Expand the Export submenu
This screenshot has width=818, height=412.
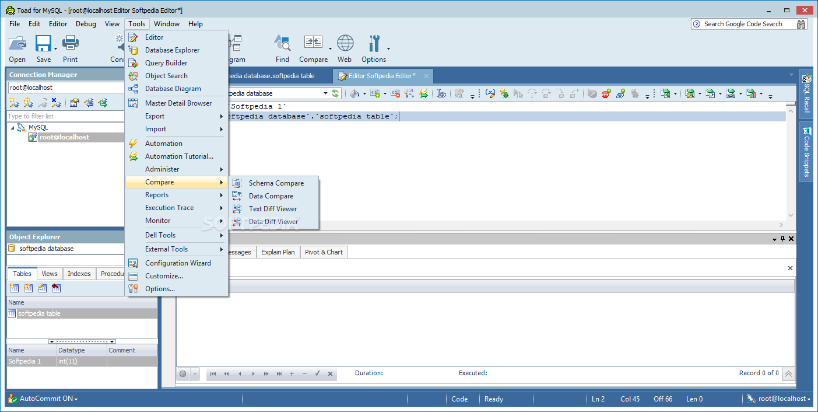[x=175, y=116]
